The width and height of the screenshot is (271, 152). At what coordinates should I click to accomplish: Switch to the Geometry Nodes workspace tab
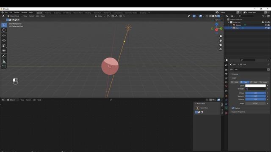[x=131, y=13]
